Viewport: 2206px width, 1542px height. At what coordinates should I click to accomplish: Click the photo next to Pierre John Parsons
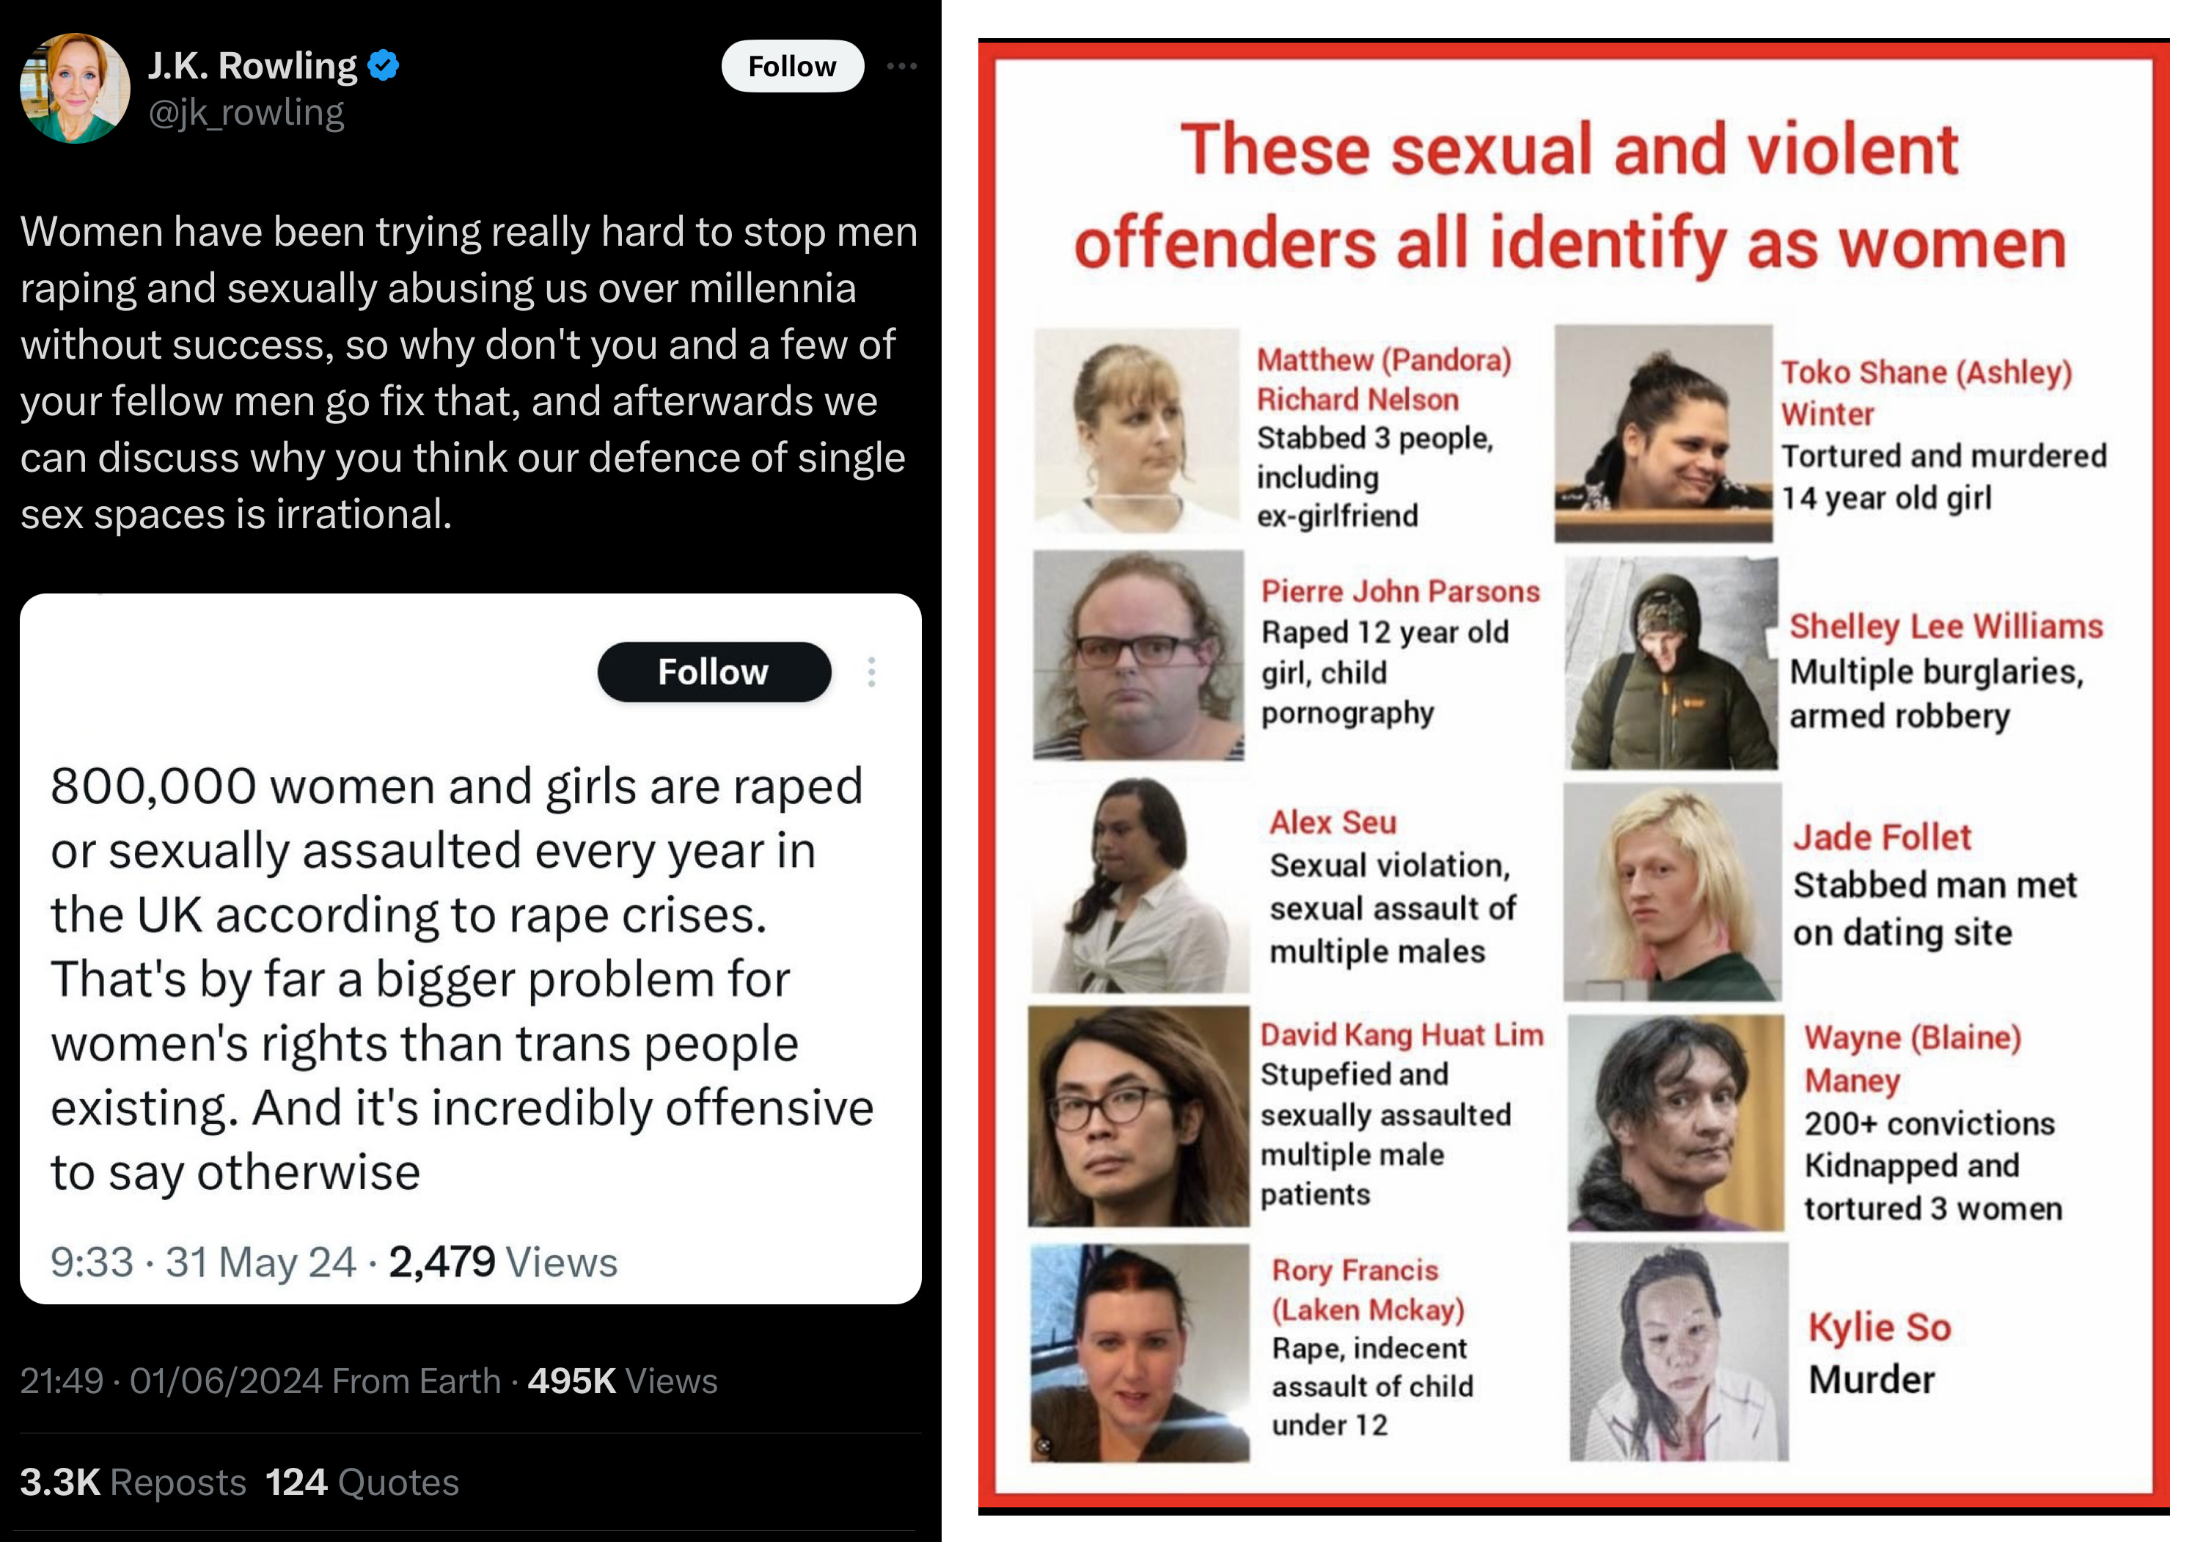1138,656
